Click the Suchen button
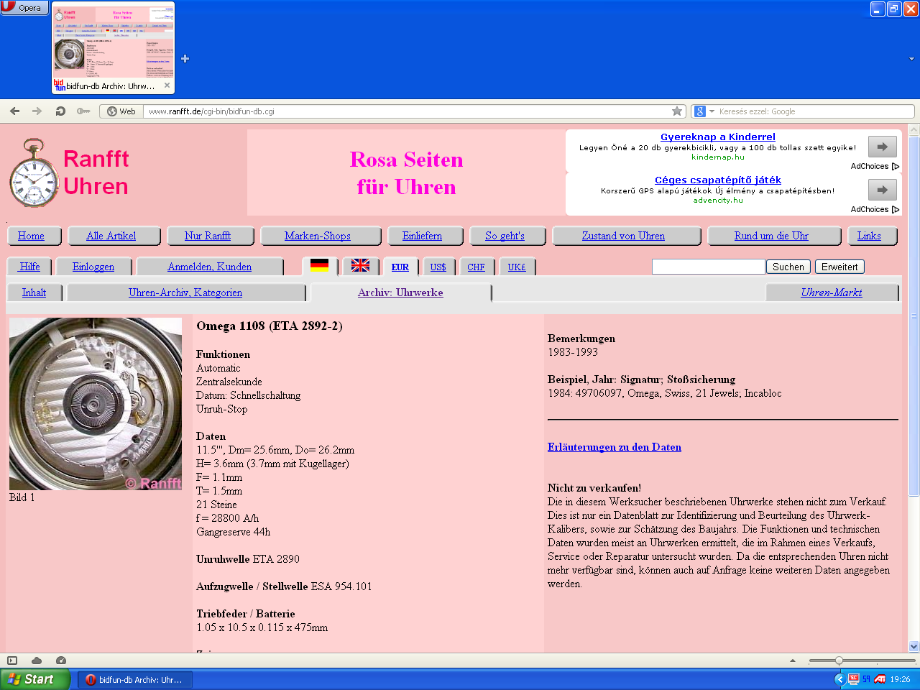920x690 pixels. [x=788, y=267]
